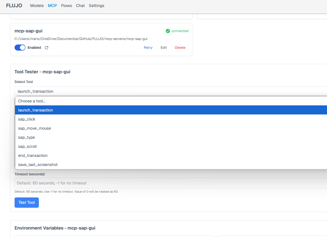The image size is (327, 238).
Task: Disable the mcp-sap-gui server toggle
Action: (x=20, y=48)
